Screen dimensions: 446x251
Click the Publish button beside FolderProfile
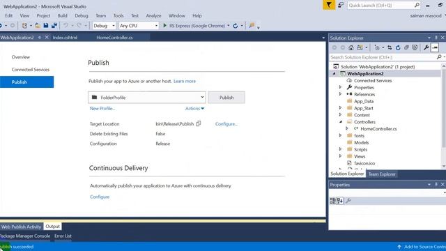pos(226,98)
